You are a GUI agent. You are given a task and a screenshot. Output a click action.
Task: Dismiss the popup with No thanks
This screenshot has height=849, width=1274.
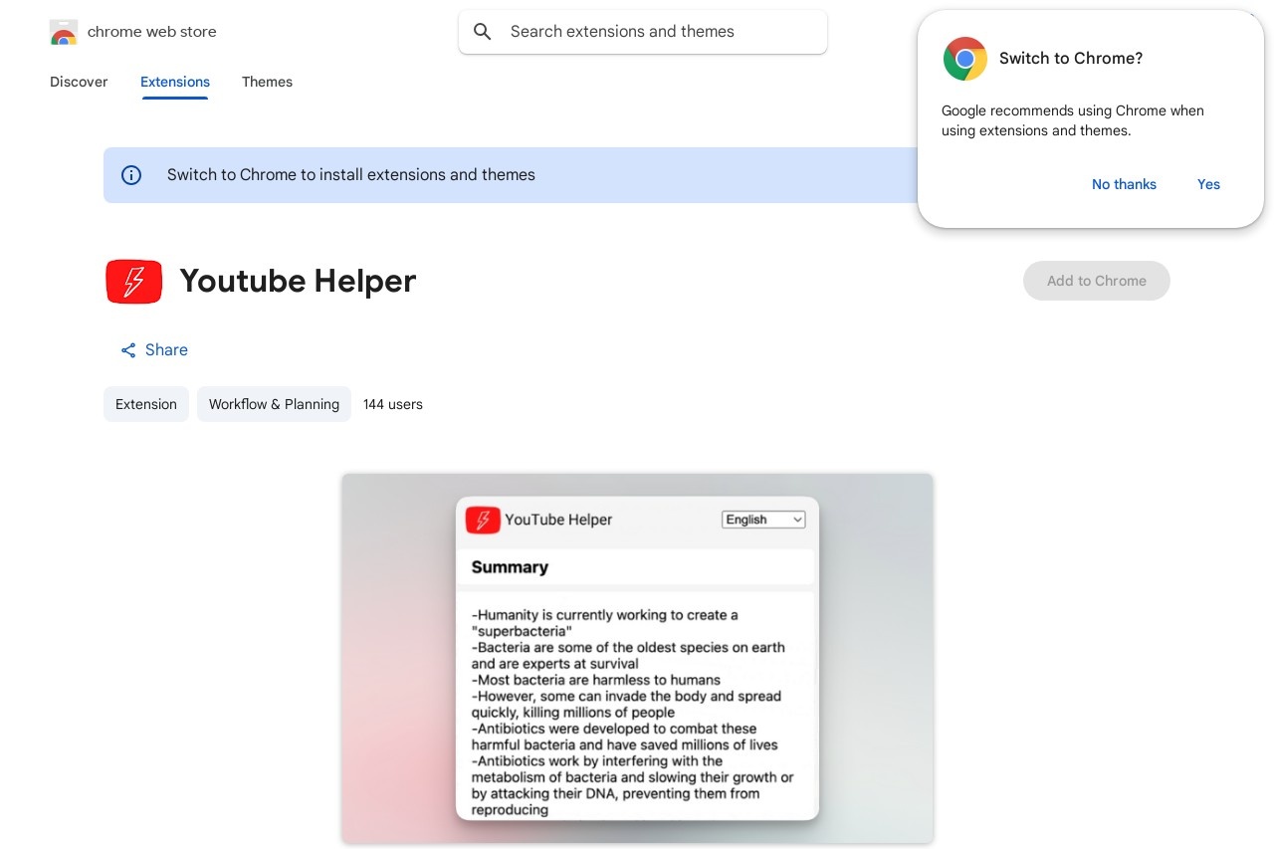pos(1124,184)
